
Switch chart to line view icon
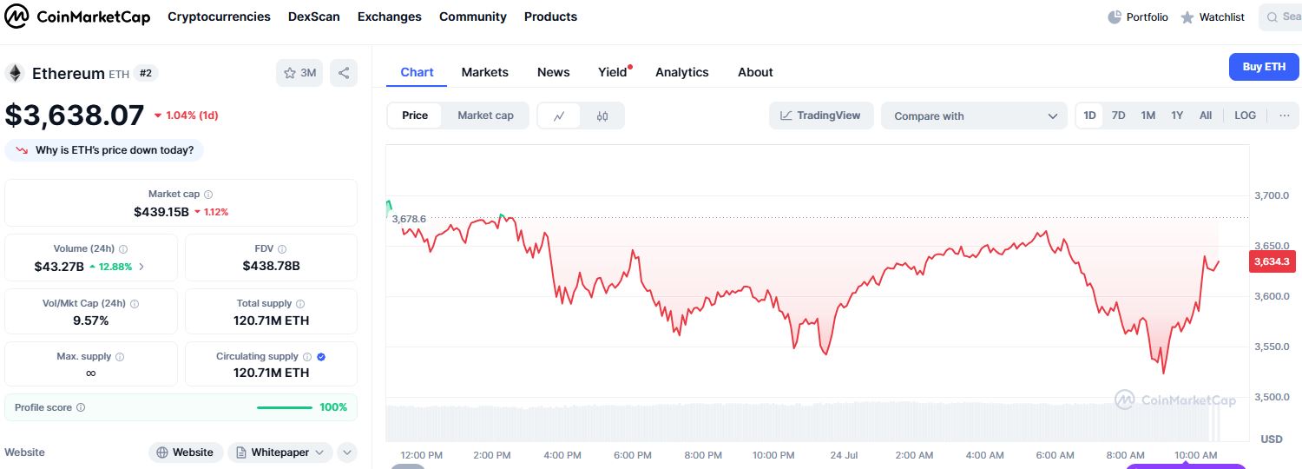pyautogui.click(x=560, y=116)
